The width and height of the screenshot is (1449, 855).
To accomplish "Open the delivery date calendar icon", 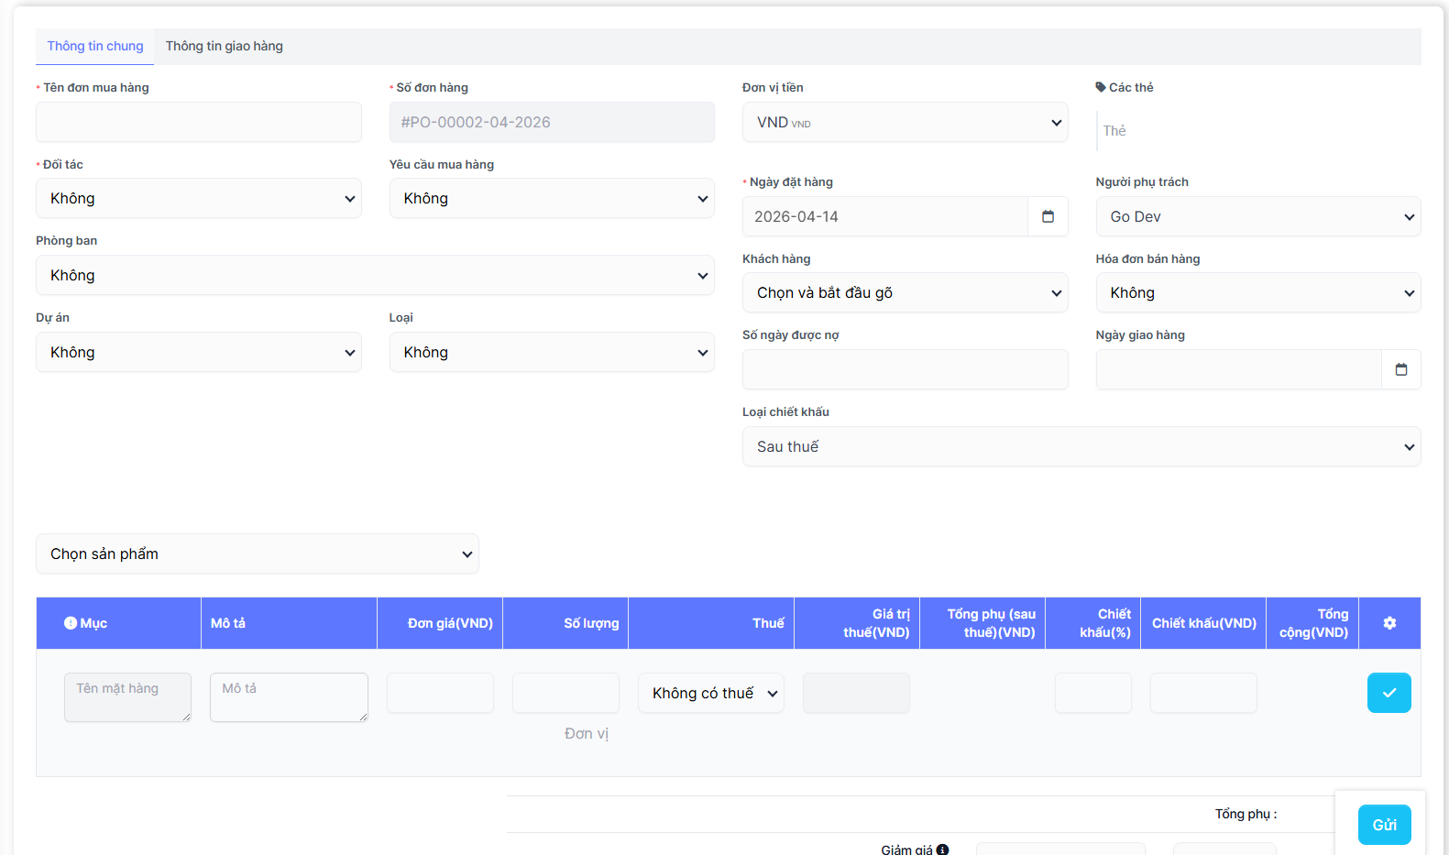I will tap(1400, 369).
